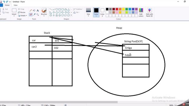Select the Eraser tool
The width and height of the screenshot is (189, 106).
point(31,14)
